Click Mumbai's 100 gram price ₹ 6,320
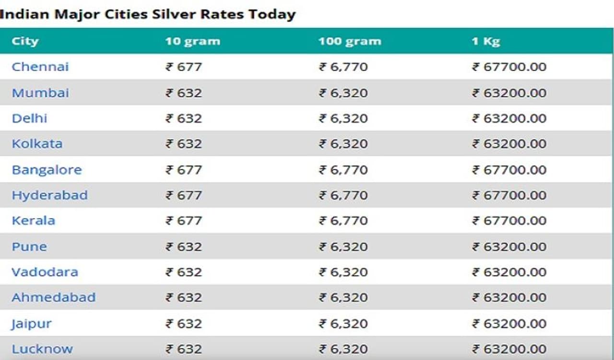The image size is (614, 360). tap(343, 93)
